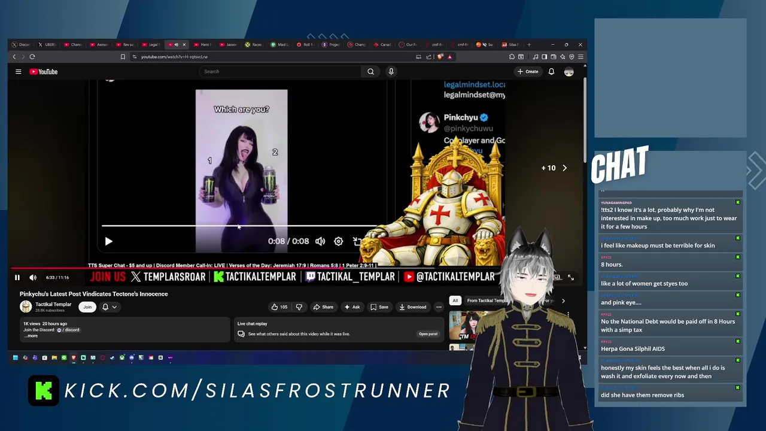Reload the page with the refresh icon
The width and height of the screenshot is (766, 431).
tap(32, 57)
